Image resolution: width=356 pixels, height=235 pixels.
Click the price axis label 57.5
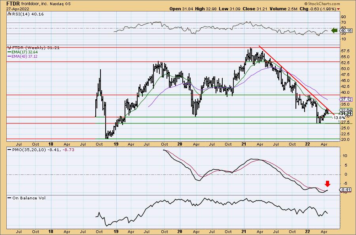(x=345, y=51)
